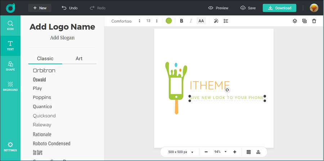Choose the Six Caps font

point(37,152)
